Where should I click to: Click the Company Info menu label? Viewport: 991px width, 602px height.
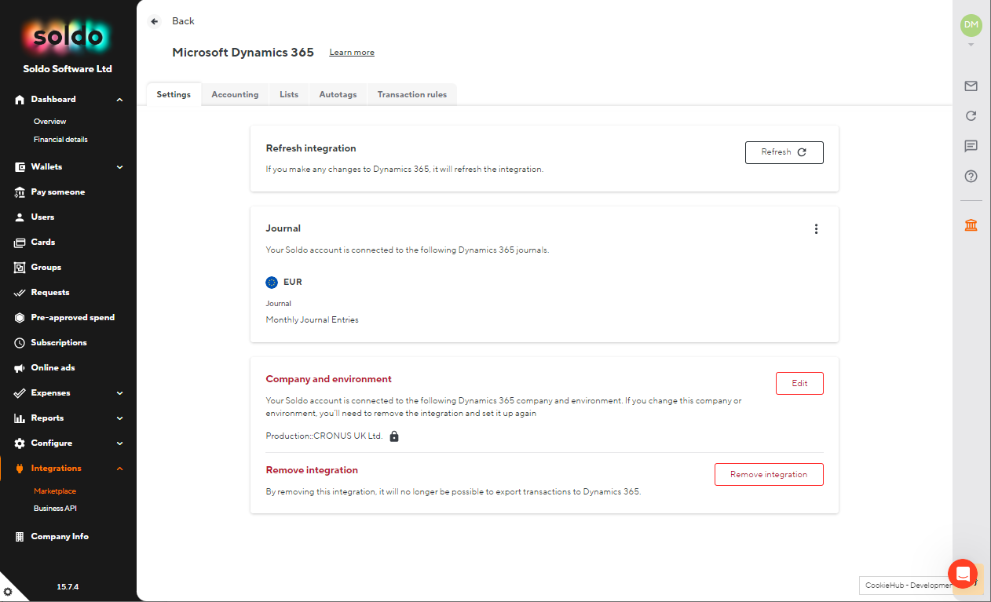(60, 537)
